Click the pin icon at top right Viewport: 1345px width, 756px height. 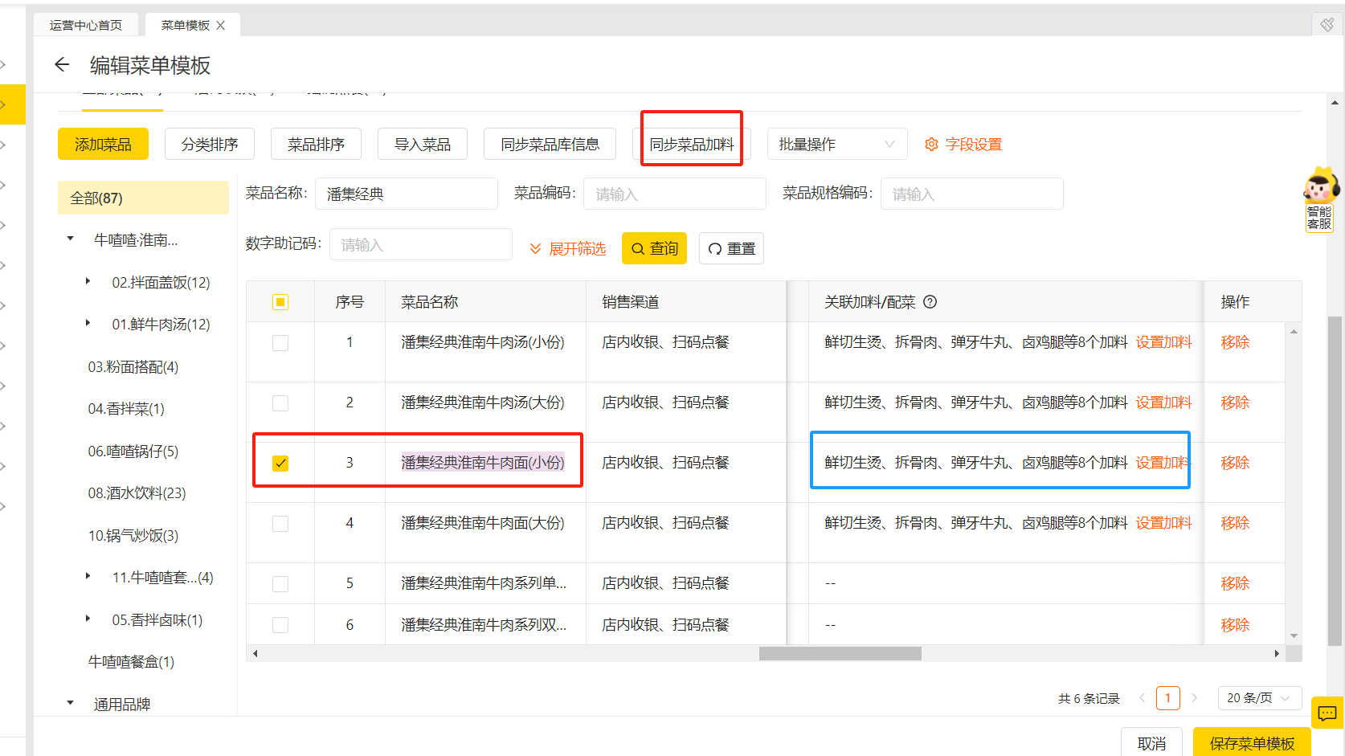1327,24
